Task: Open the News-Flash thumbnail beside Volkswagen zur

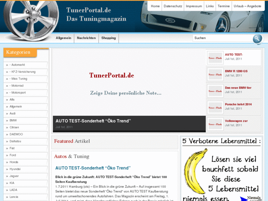Action: tap(215, 124)
